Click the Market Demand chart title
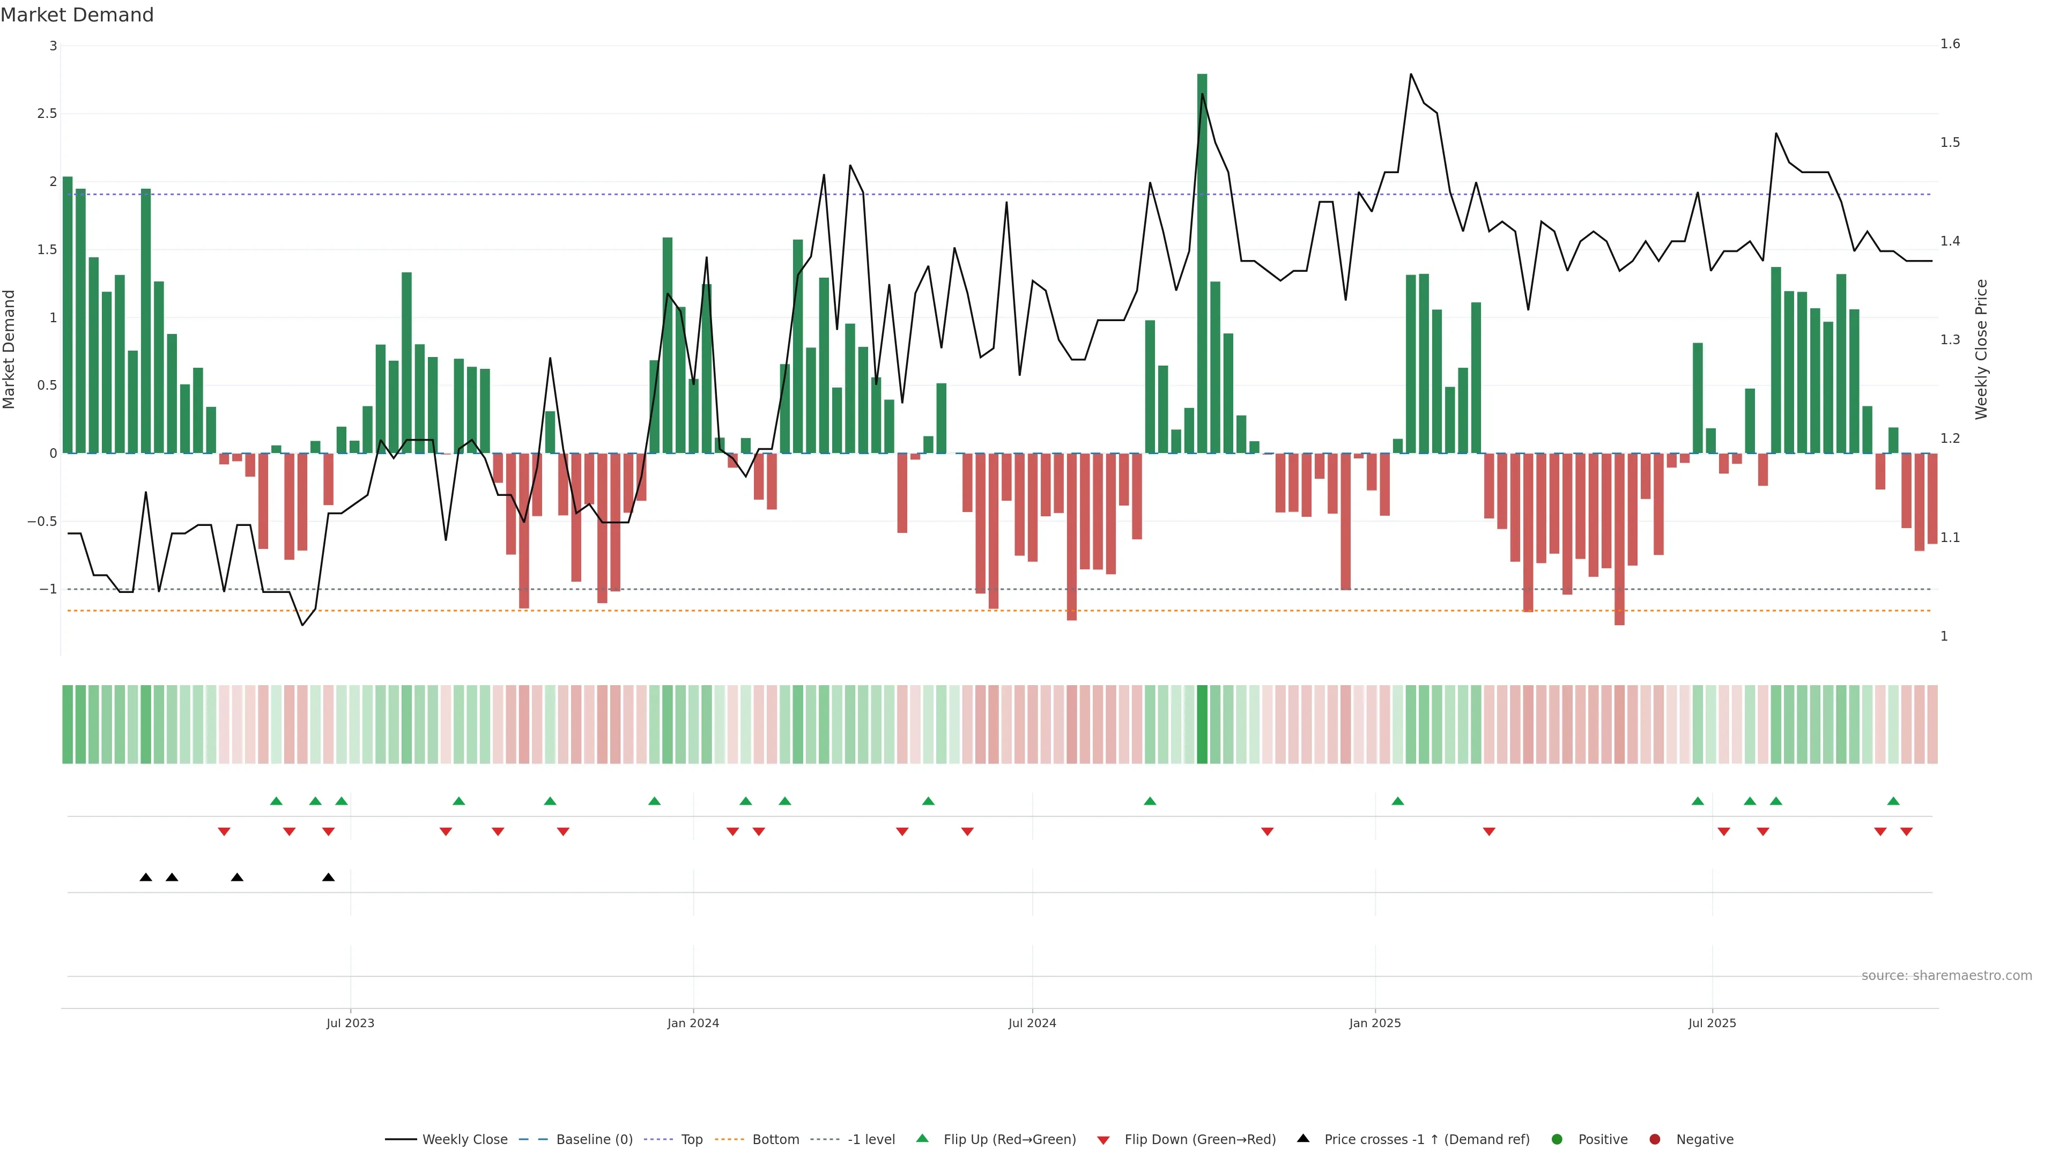Viewport: 2059px width, 1158px height. point(77,15)
